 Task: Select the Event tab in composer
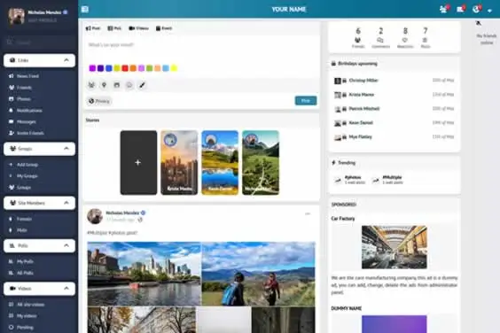coord(164,28)
